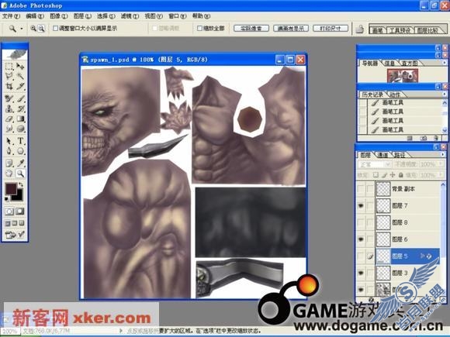This screenshot has height=337, width=450.
Task: Select the Hand tool
Action: 9,174
